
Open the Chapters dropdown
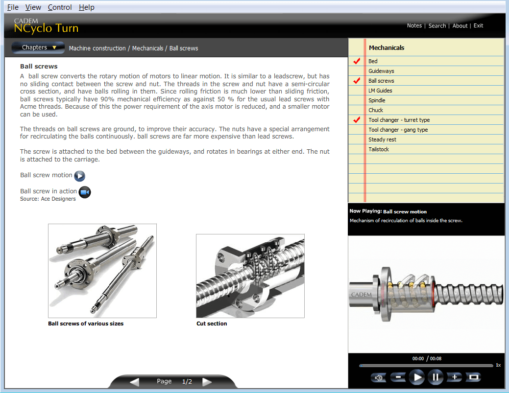tap(38, 47)
